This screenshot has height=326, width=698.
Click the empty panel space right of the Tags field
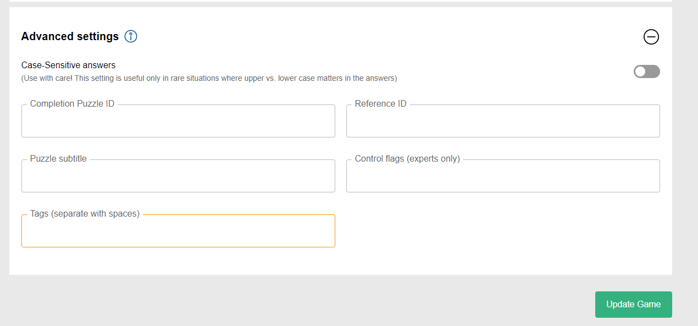click(503, 231)
